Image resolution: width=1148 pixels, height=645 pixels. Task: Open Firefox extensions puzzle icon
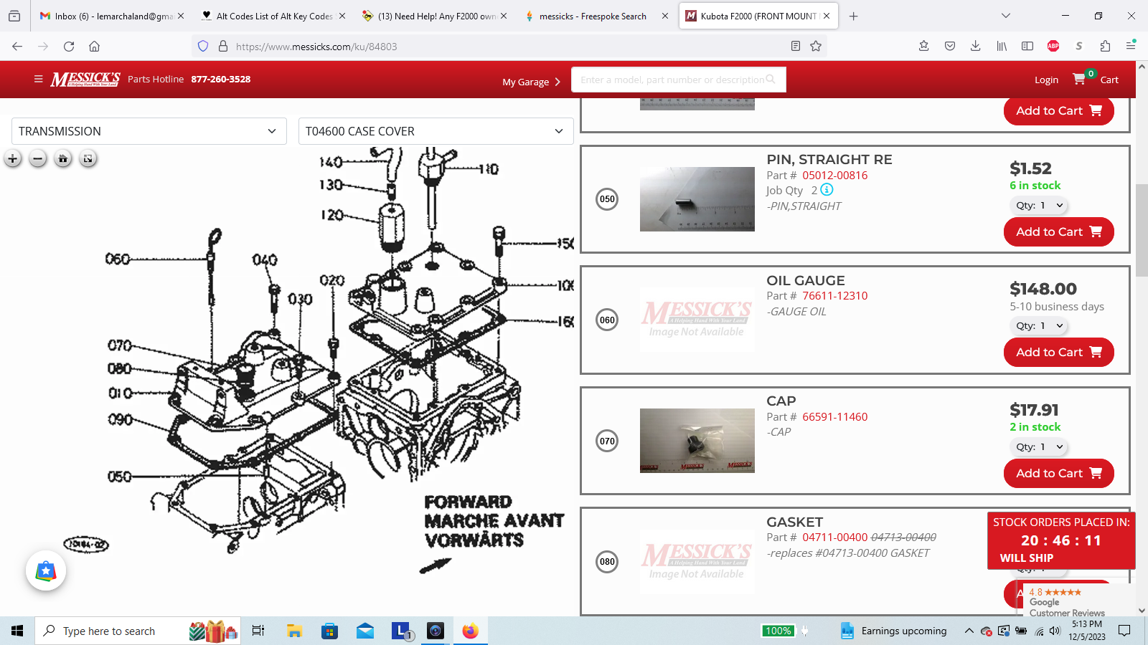1105,47
